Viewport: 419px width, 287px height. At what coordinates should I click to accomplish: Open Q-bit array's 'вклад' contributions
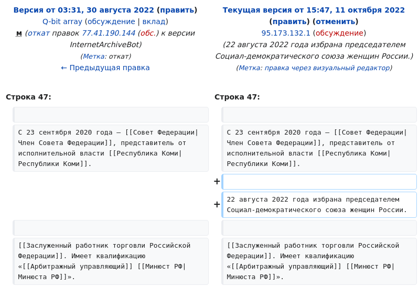pyautogui.click(x=154, y=21)
